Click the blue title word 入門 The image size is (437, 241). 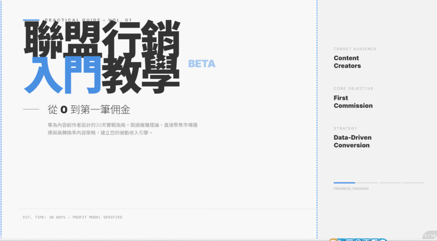(62, 75)
